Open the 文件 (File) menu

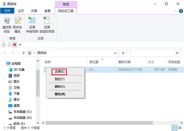(x=7, y=11)
